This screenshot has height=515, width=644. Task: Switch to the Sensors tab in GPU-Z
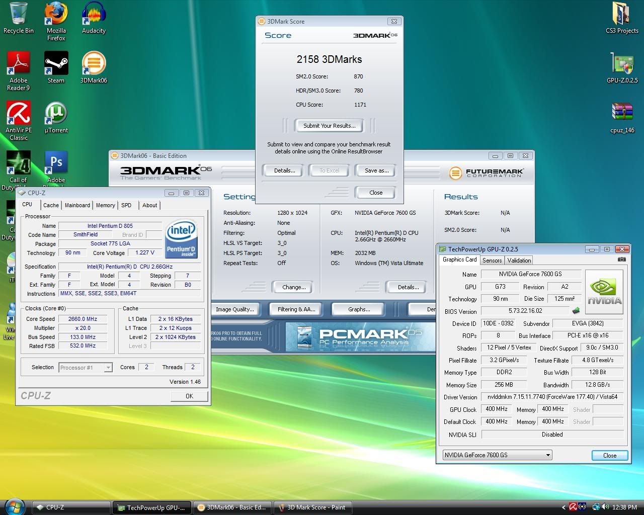point(492,261)
